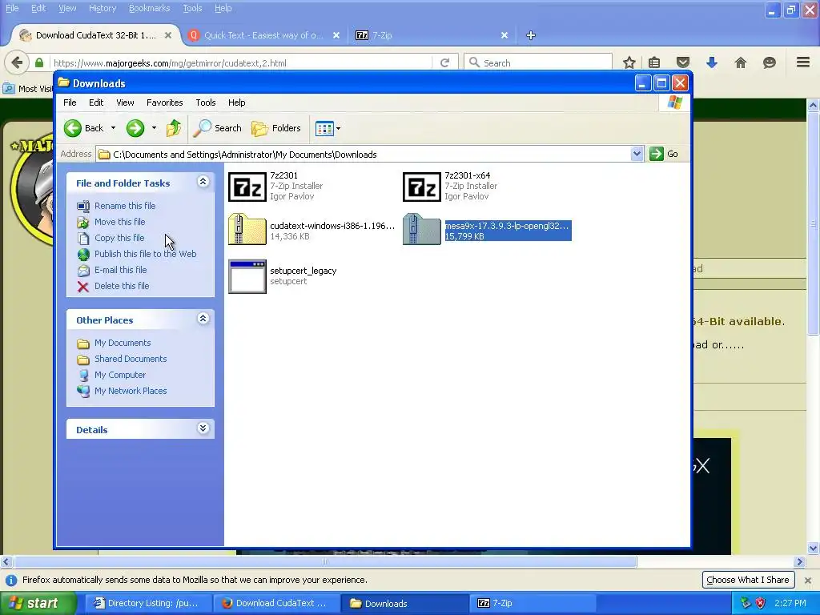This screenshot has height=615, width=820.
Task: Switch to Directory Listing taskbar window
Action: 147,603
